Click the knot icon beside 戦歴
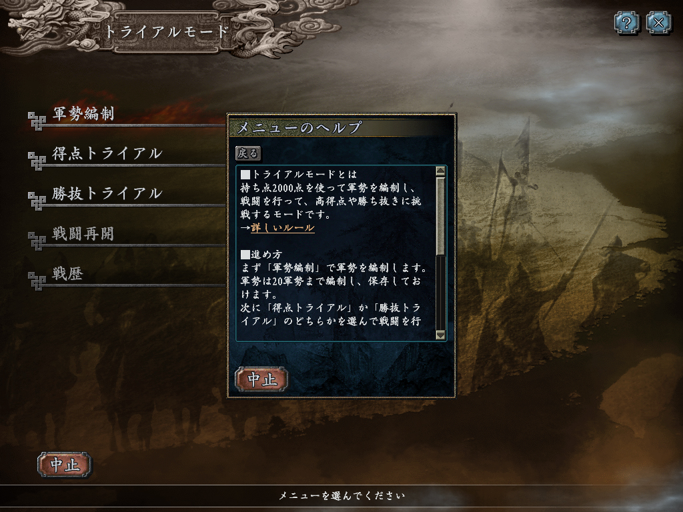 [37, 281]
